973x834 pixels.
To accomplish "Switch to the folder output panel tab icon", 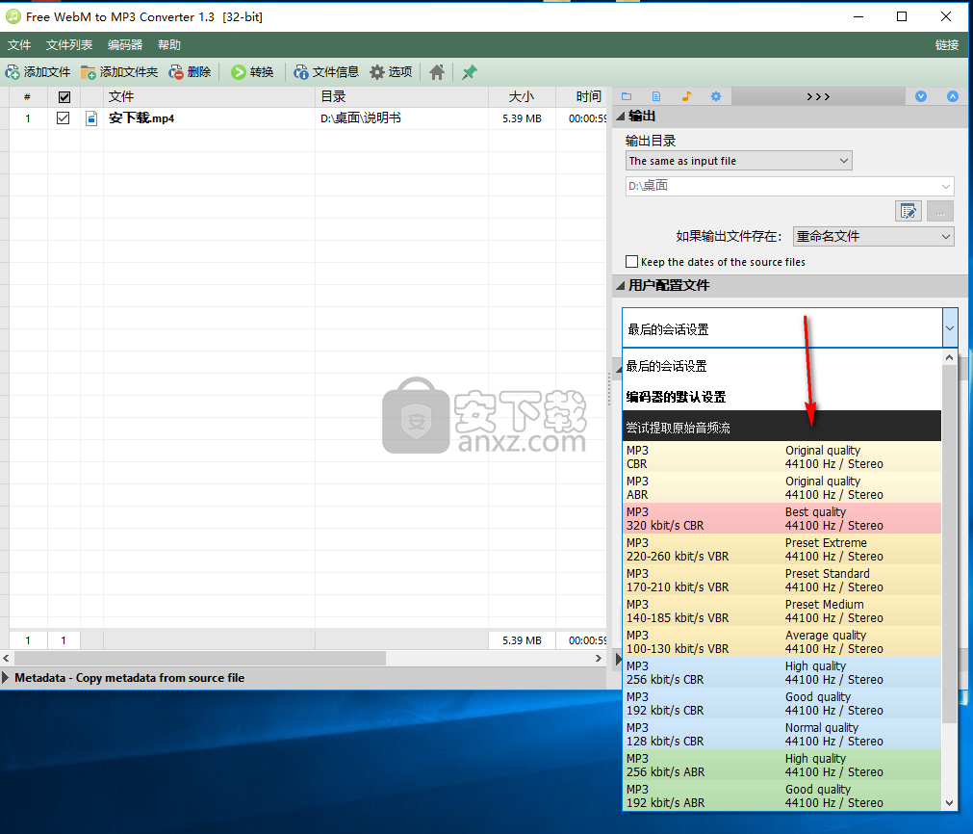I will (627, 96).
